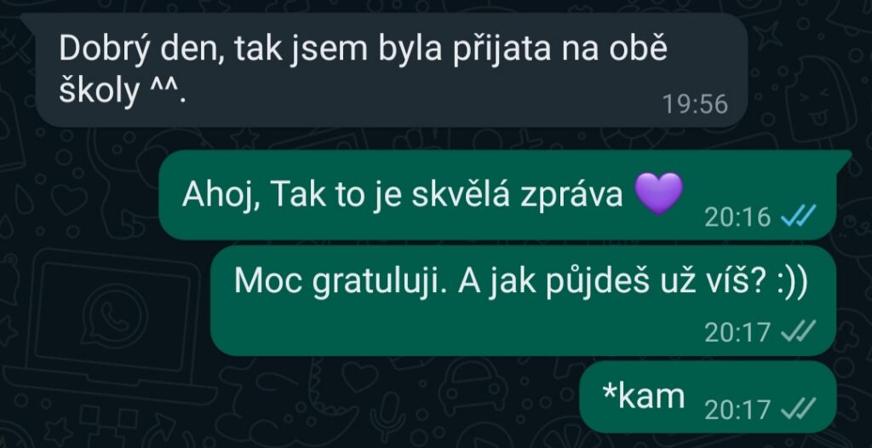Select the 'Ahoj, Tak to je skvělá zpráva' bubble
This screenshot has height=448, width=872.
tap(497, 195)
